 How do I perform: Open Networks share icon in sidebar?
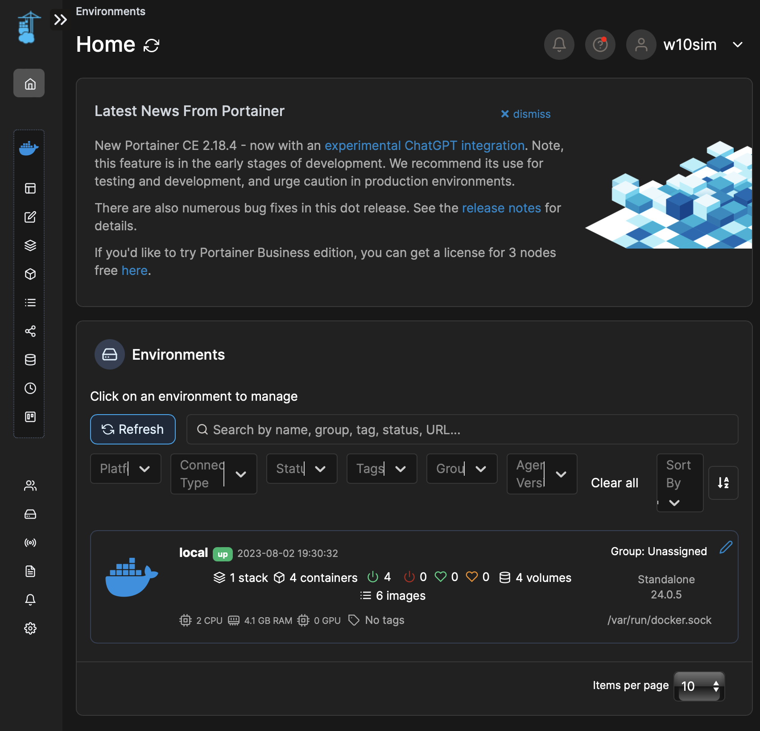click(x=30, y=331)
